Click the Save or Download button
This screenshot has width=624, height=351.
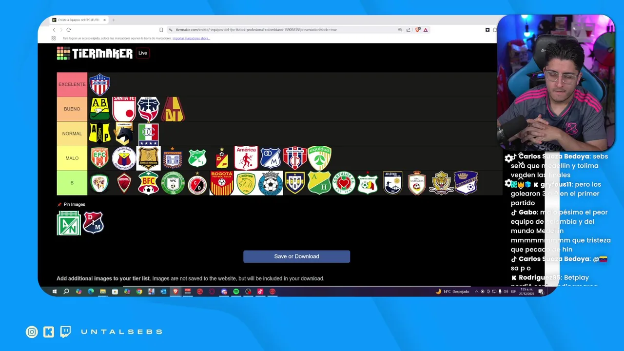[296, 256]
